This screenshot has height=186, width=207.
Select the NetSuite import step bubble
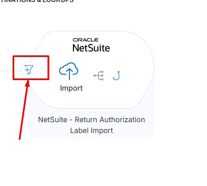pyautogui.click(x=92, y=70)
